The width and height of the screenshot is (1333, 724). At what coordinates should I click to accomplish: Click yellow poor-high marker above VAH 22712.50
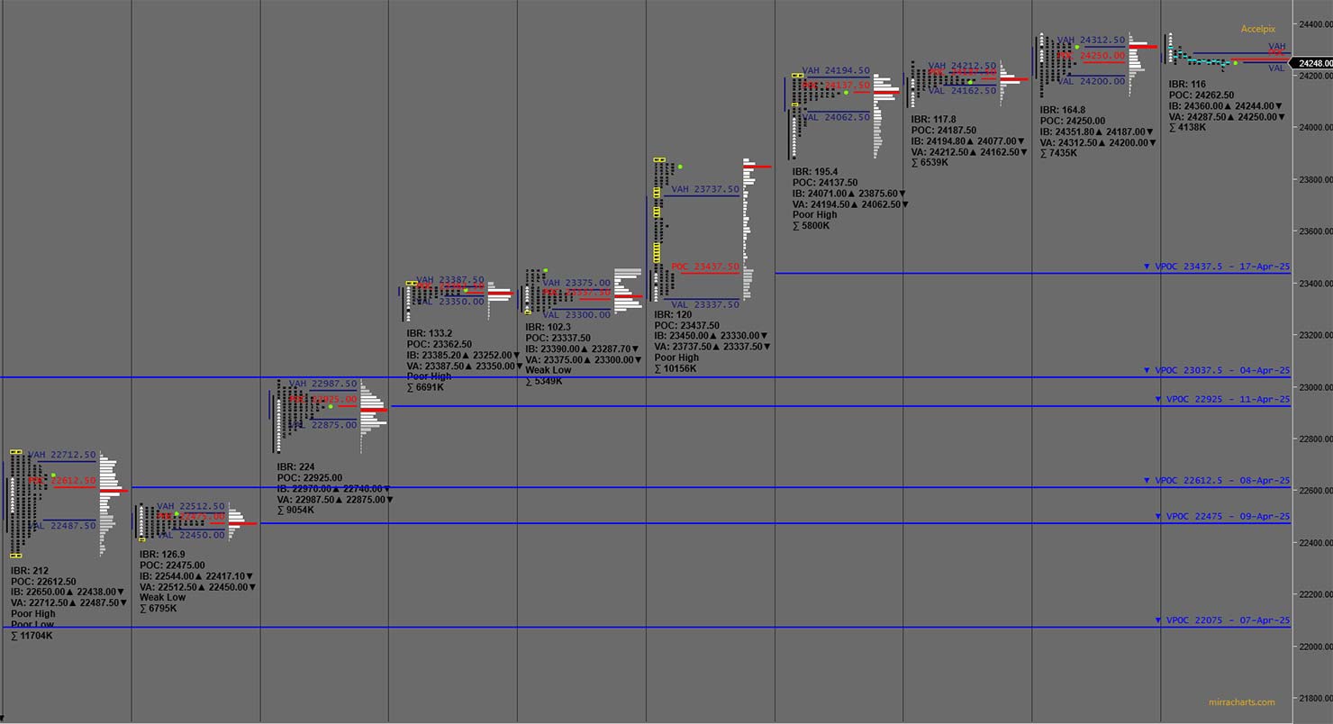16,452
